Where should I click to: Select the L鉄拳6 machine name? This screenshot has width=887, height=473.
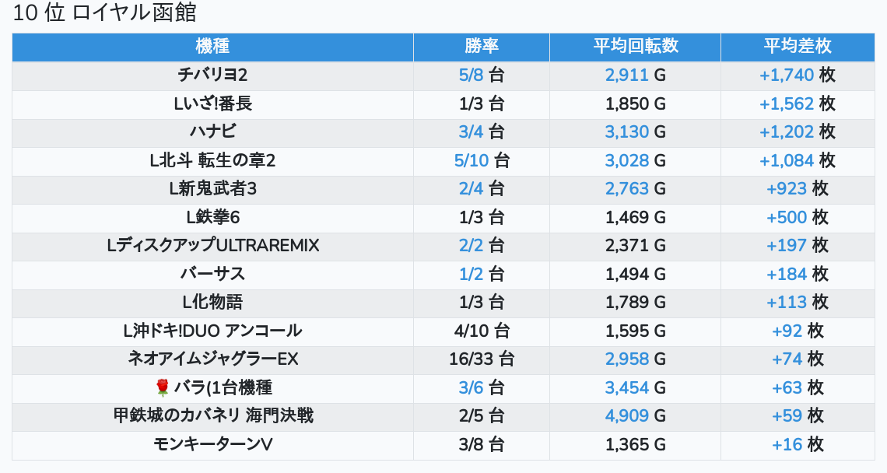[212, 217]
